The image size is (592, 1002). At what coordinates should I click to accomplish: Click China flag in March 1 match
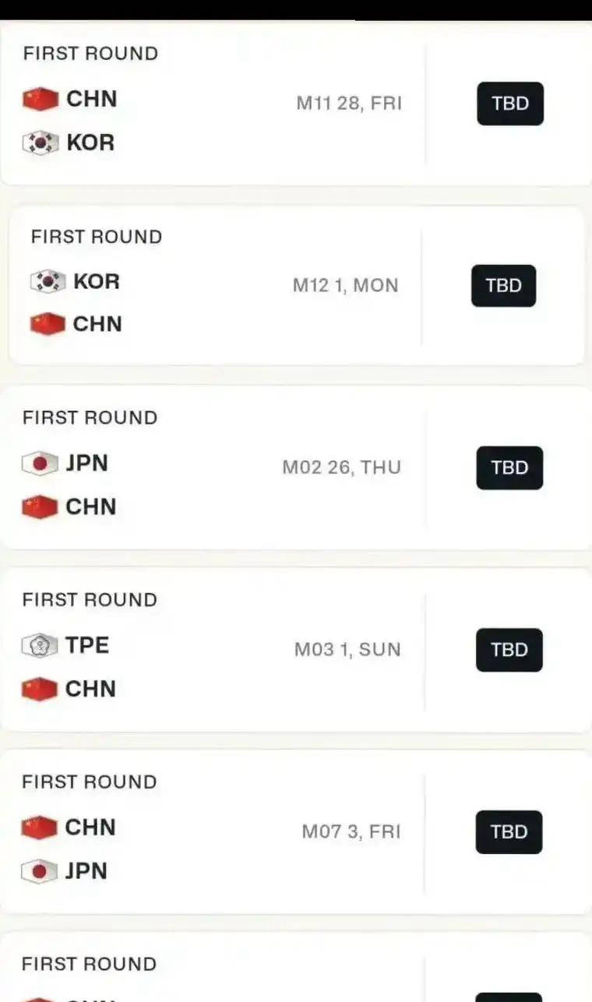coord(40,690)
